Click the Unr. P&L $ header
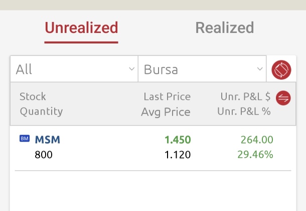306x211 pixels. tap(245, 96)
